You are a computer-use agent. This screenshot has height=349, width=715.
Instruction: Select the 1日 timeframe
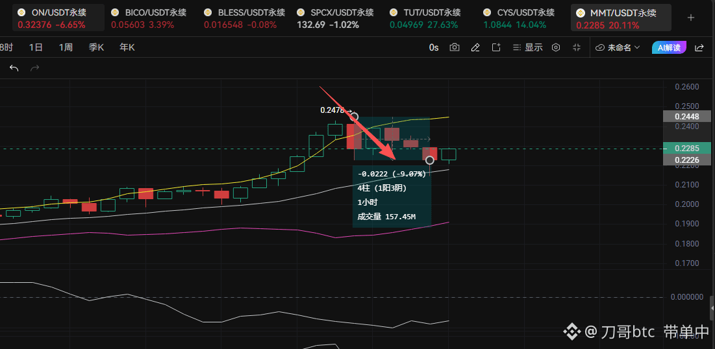click(x=36, y=47)
